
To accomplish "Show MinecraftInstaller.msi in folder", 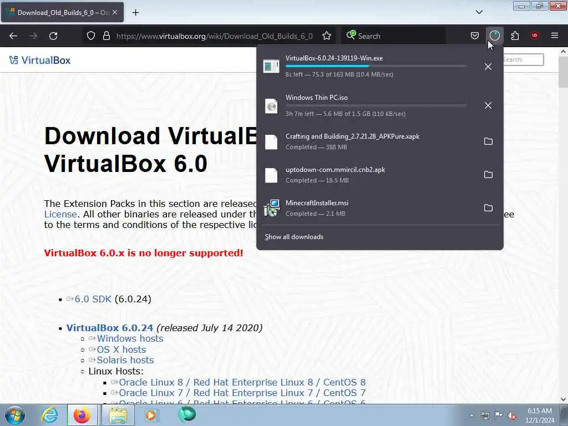I will pyautogui.click(x=488, y=208).
